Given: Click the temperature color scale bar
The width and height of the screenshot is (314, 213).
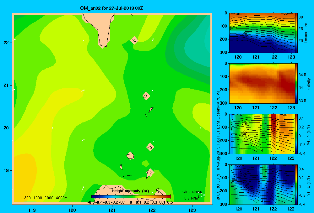Looking at the screenshot, I should [296, 33].
